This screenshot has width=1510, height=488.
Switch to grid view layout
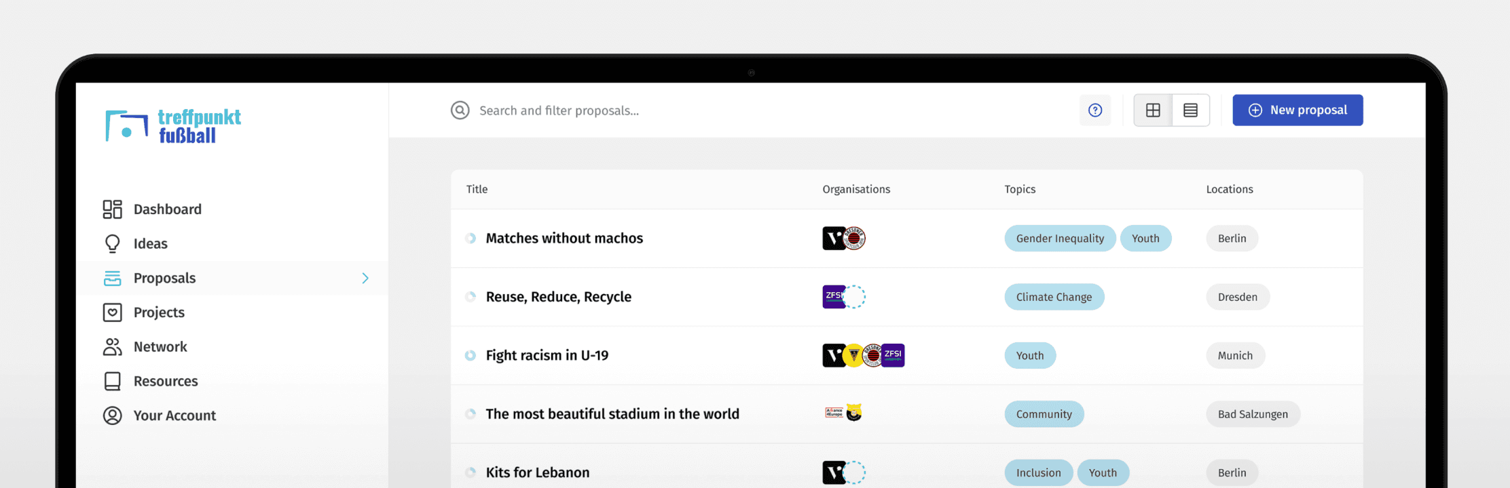click(1153, 110)
